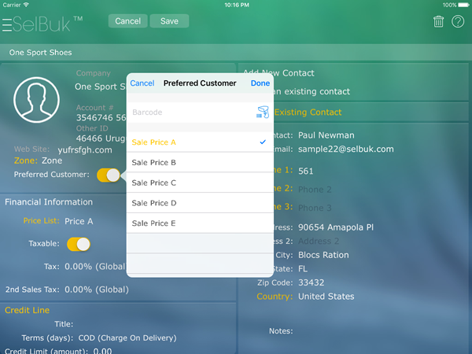Open the help question mark icon

(x=458, y=21)
